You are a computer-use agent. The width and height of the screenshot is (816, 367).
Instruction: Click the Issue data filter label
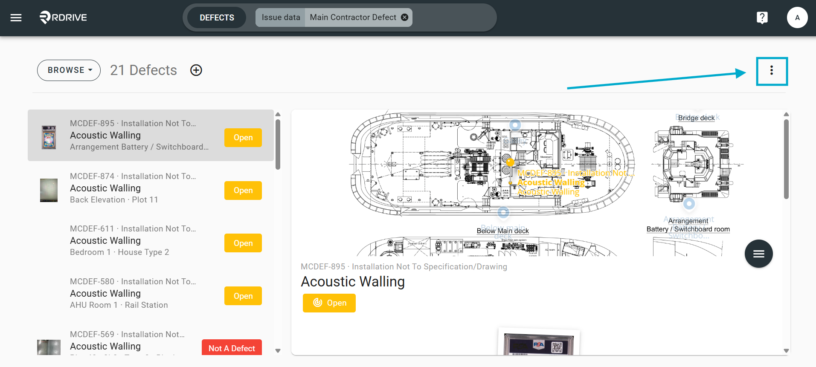(281, 17)
